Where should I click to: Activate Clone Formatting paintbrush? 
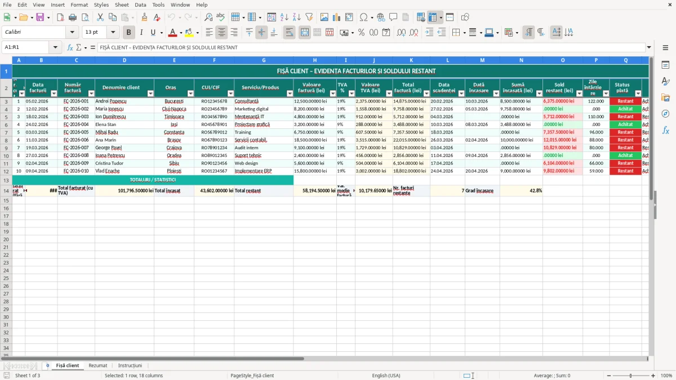(x=144, y=17)
